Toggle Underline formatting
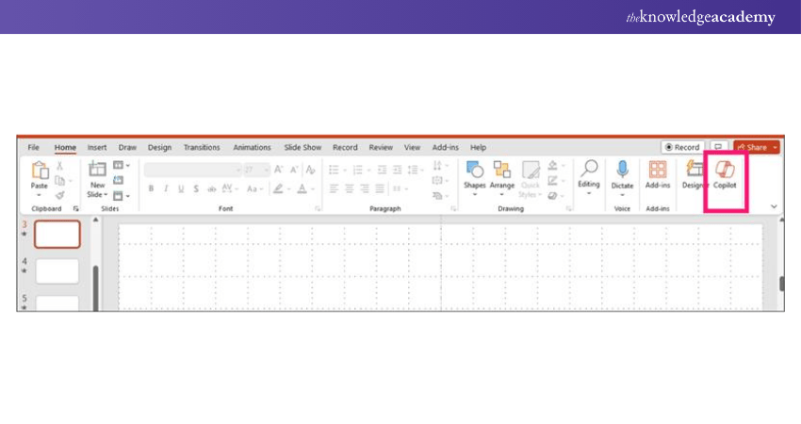 pyautogui.click(x=181, y=188)
